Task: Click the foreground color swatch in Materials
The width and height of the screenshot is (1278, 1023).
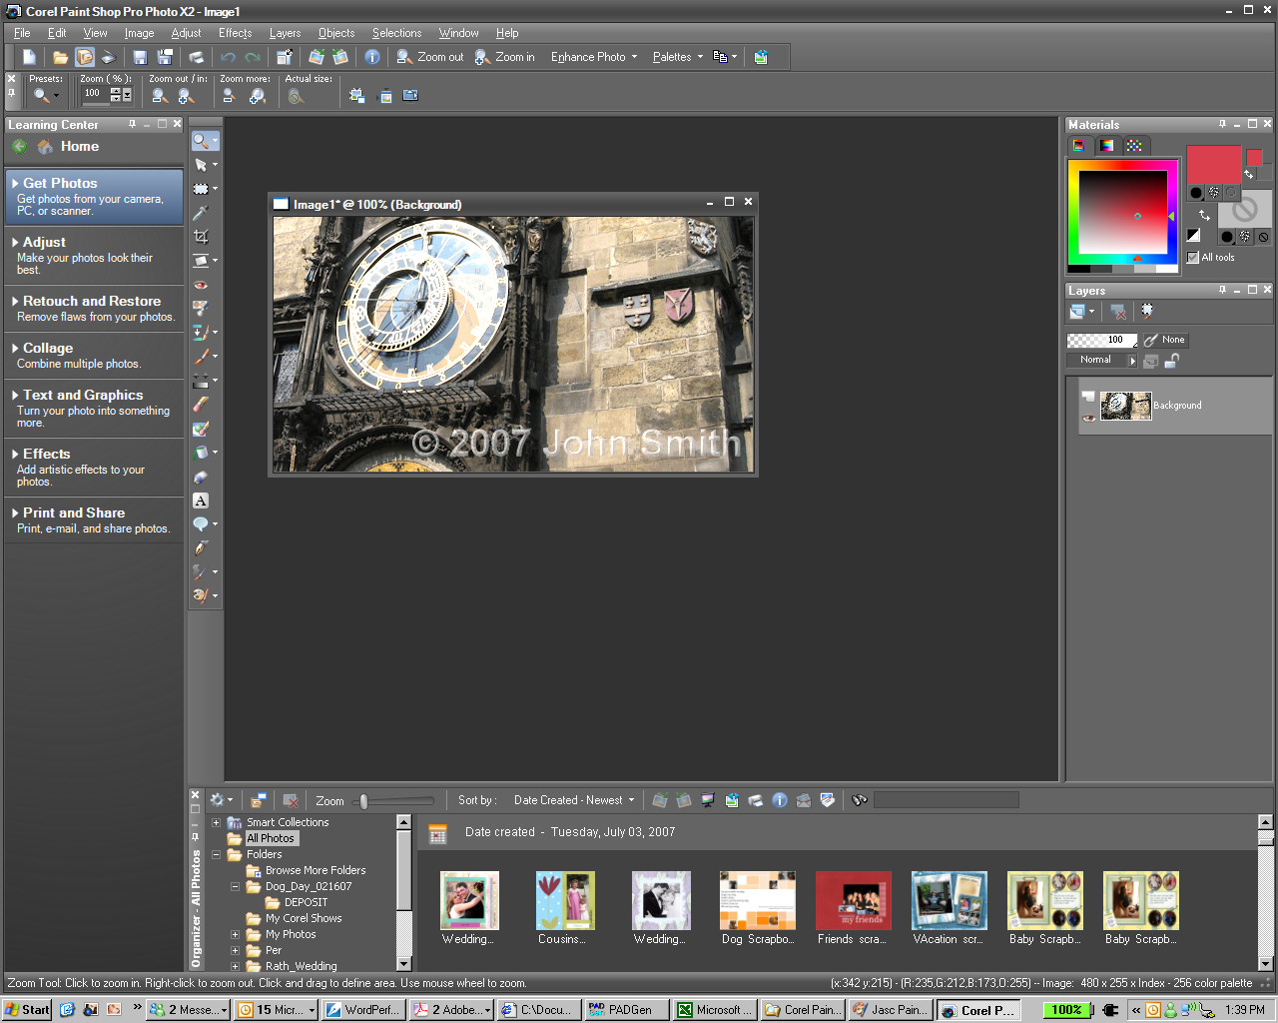Action: pos(1212,165)
